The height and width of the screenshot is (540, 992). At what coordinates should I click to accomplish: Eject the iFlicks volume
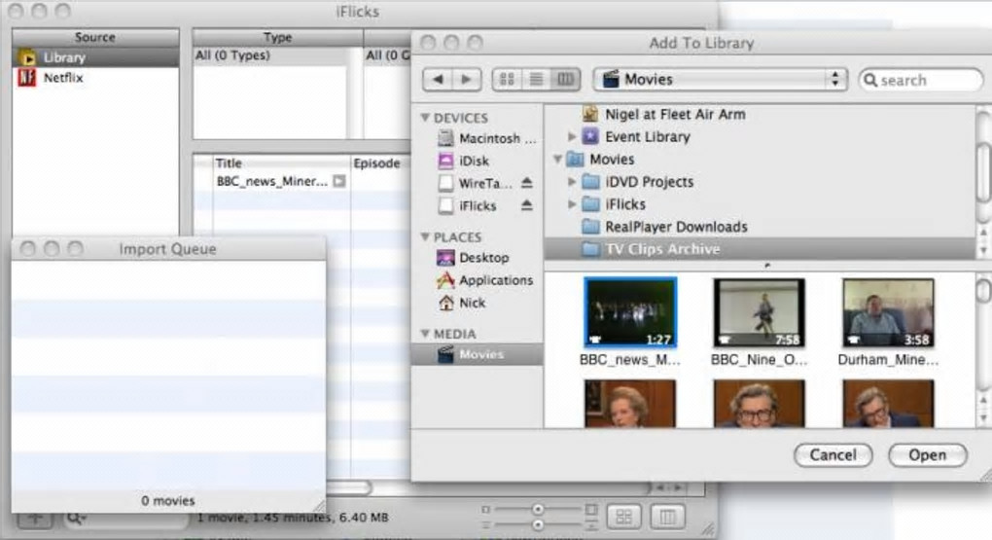[x=526, y=205]
